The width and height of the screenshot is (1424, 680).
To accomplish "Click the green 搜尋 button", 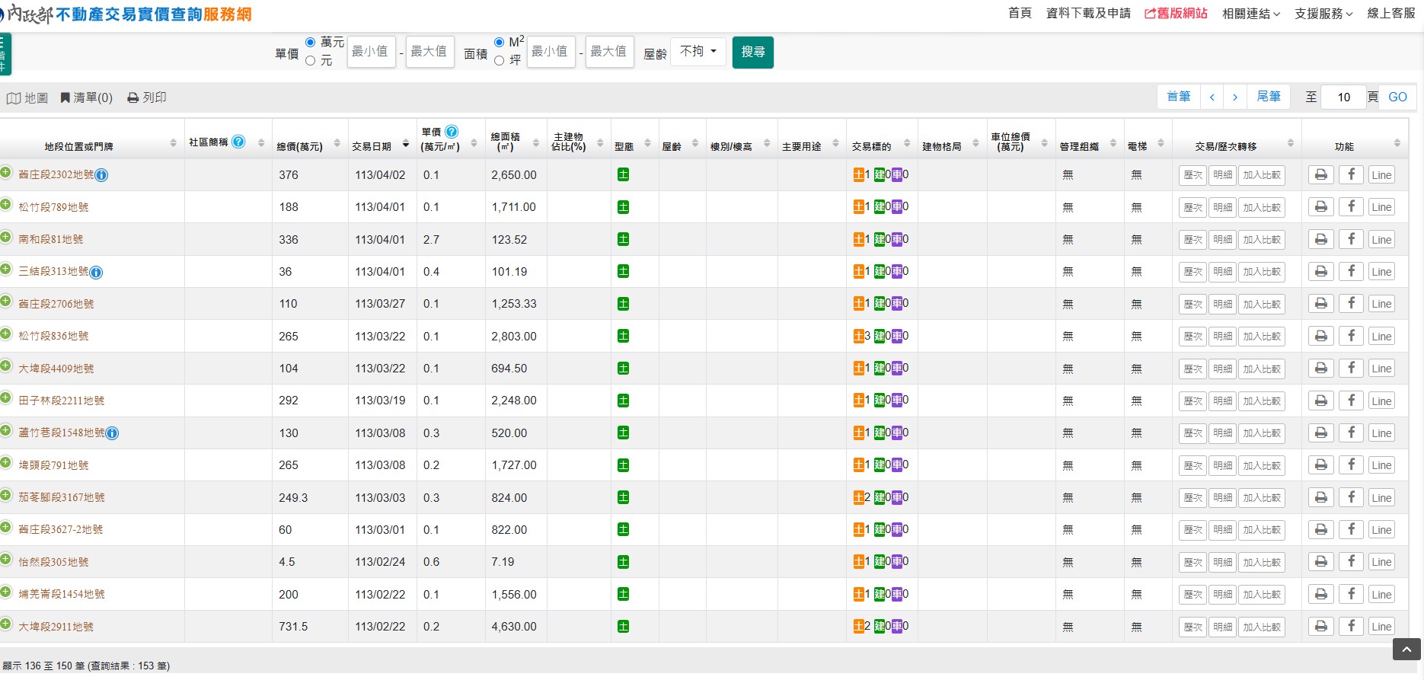I will (x=752, y=53).
